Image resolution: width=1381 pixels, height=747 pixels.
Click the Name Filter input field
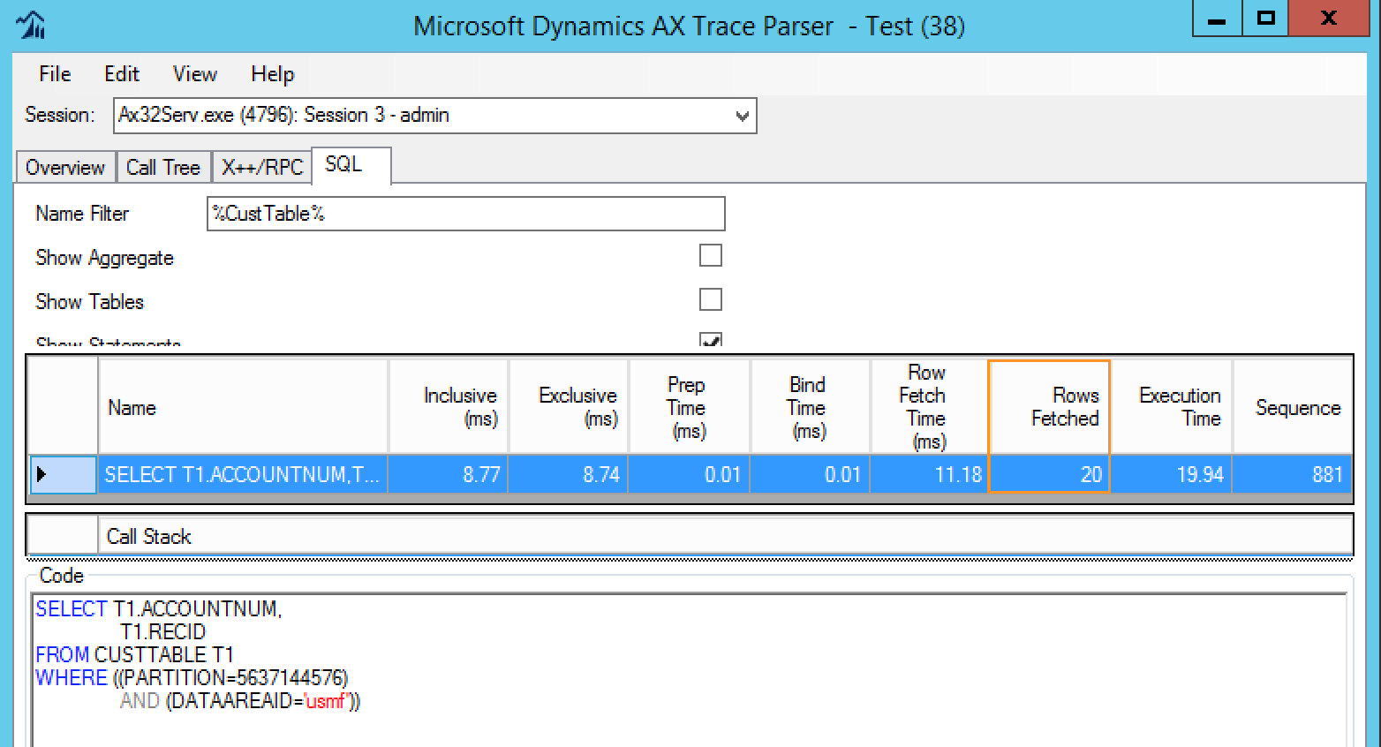pos(465,214)
